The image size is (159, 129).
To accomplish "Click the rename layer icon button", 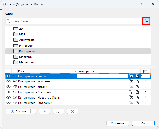I will [x=58, y=111].
